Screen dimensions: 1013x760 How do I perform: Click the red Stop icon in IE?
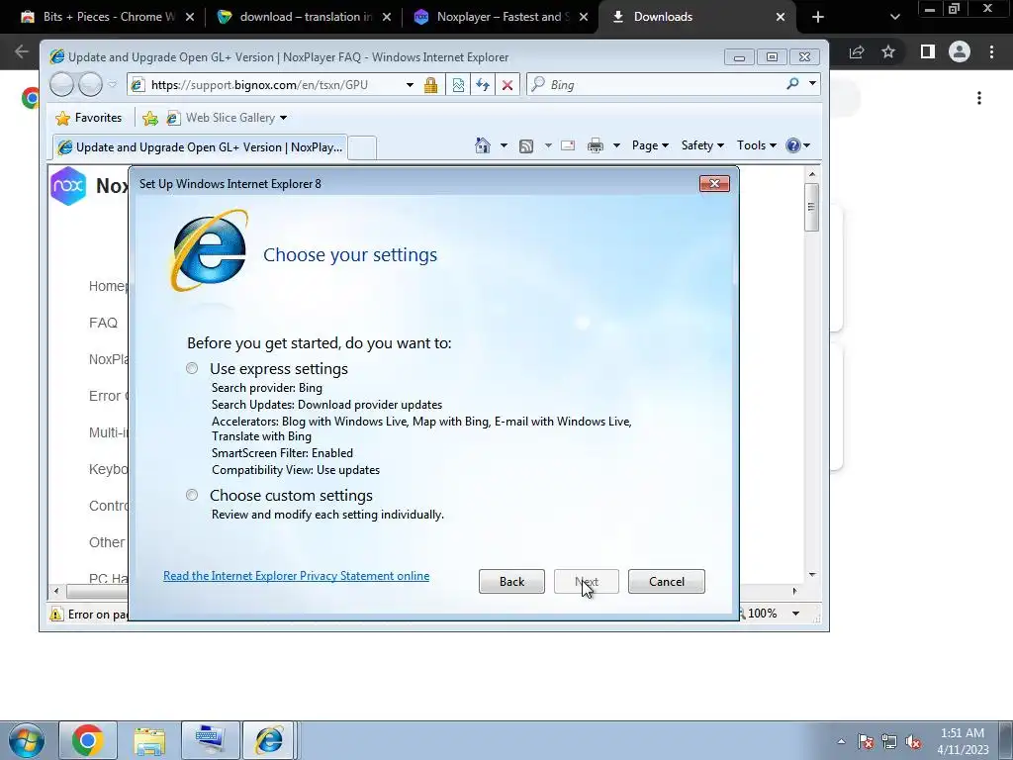(x=507, y=85)
